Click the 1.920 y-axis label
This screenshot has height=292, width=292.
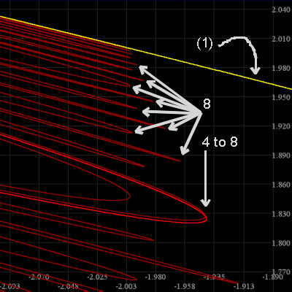pyautogui.click(x=281, y=126)
